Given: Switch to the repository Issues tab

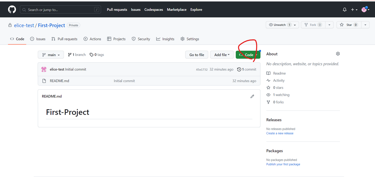Looking at the screenshot, I should (x=38, y=39).
